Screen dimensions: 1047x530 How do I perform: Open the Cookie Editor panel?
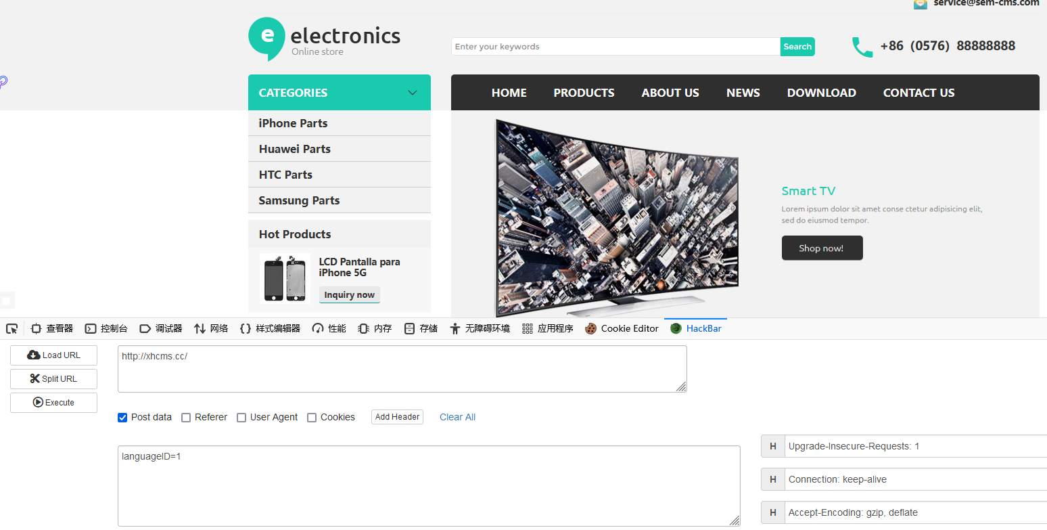[622, 329]
